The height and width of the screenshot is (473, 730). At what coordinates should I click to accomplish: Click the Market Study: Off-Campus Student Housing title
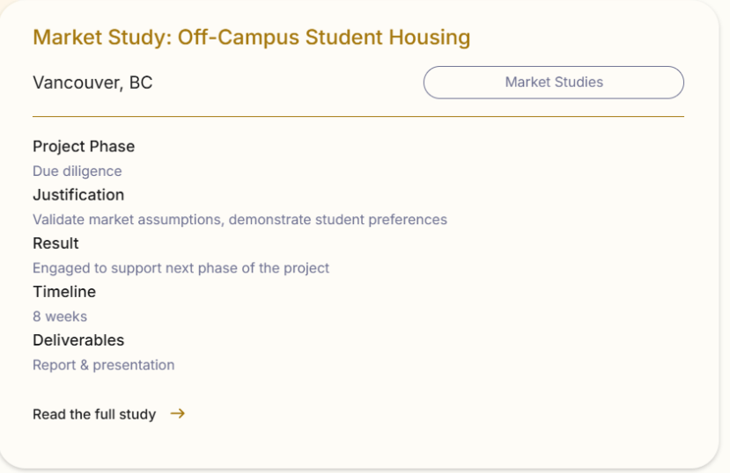[251, 37]
